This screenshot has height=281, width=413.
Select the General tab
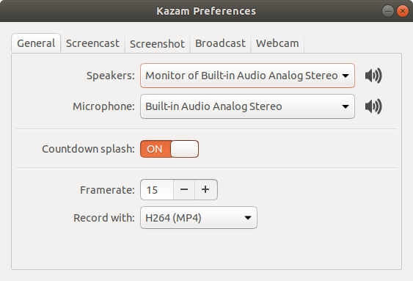click(36, 43)
